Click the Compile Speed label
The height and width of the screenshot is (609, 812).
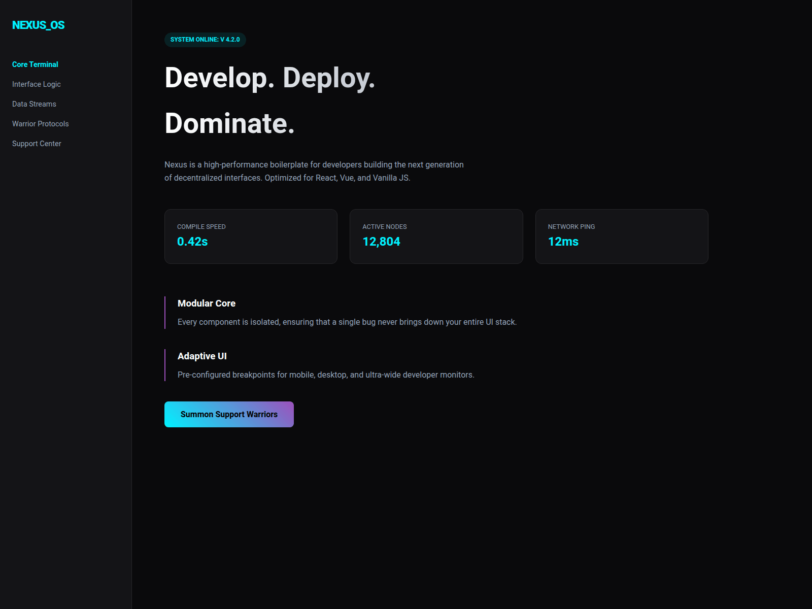coord(201,227)
